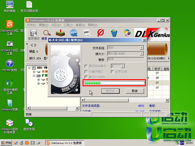
Task: Click the next disk arrow
Action: [x=35, y=45]
